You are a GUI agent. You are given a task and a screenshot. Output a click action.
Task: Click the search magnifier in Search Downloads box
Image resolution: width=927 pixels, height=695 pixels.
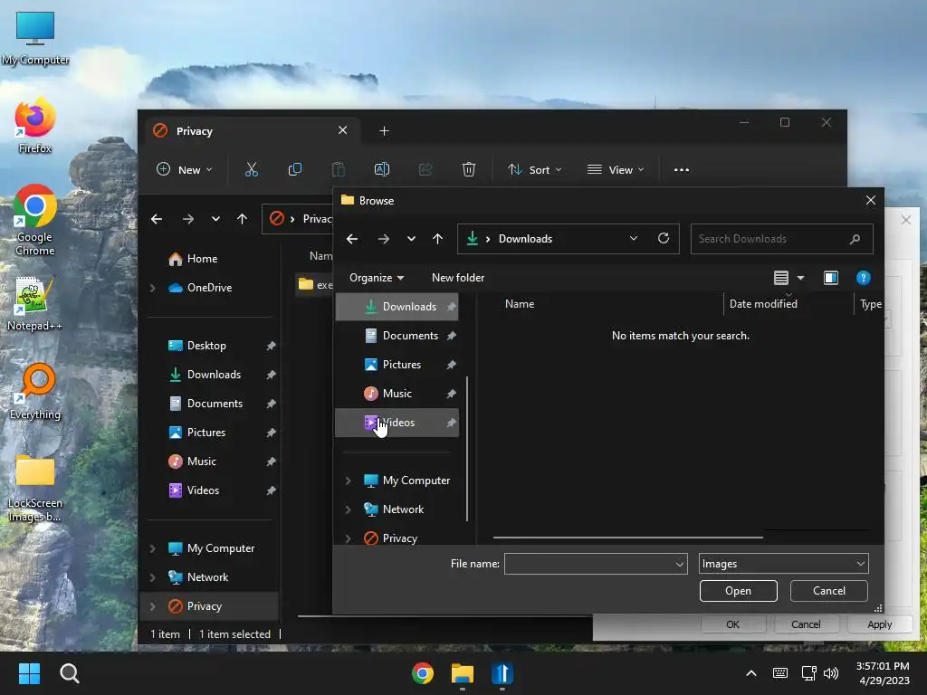click(x=855, y=239)
